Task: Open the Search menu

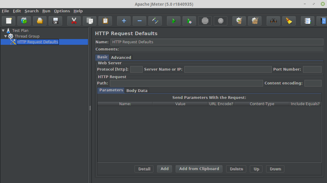Action: [32, 11]
